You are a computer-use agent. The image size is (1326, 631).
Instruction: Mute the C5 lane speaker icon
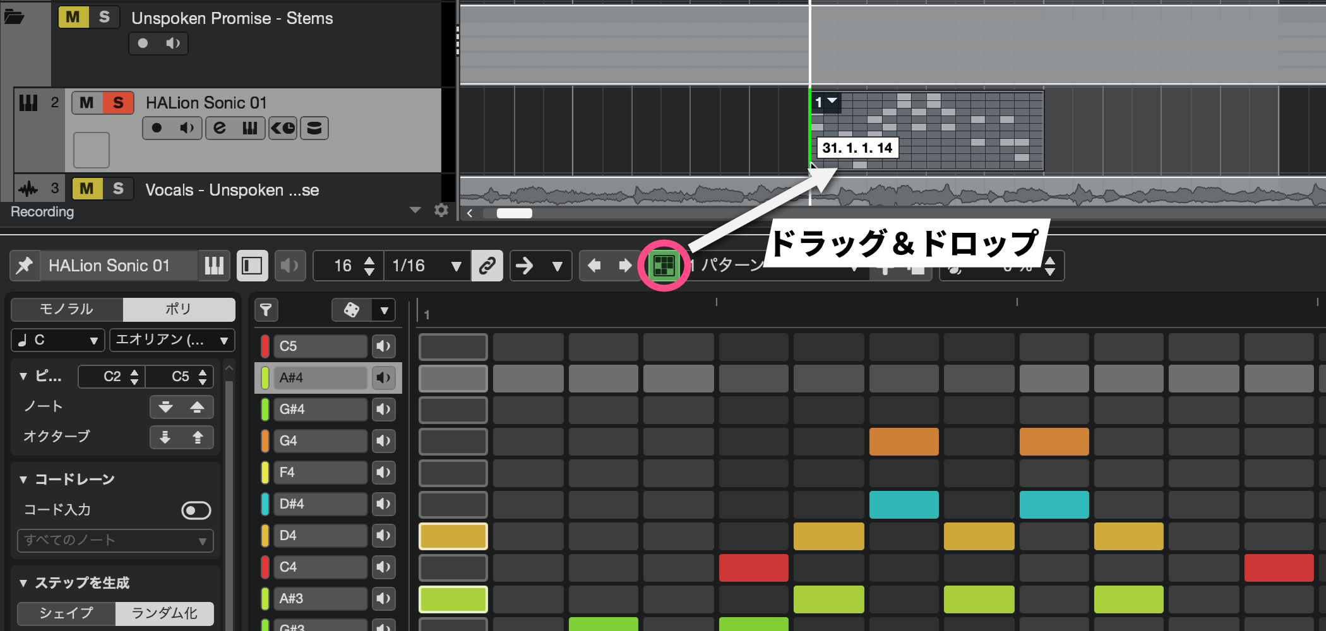pos(383,346)
